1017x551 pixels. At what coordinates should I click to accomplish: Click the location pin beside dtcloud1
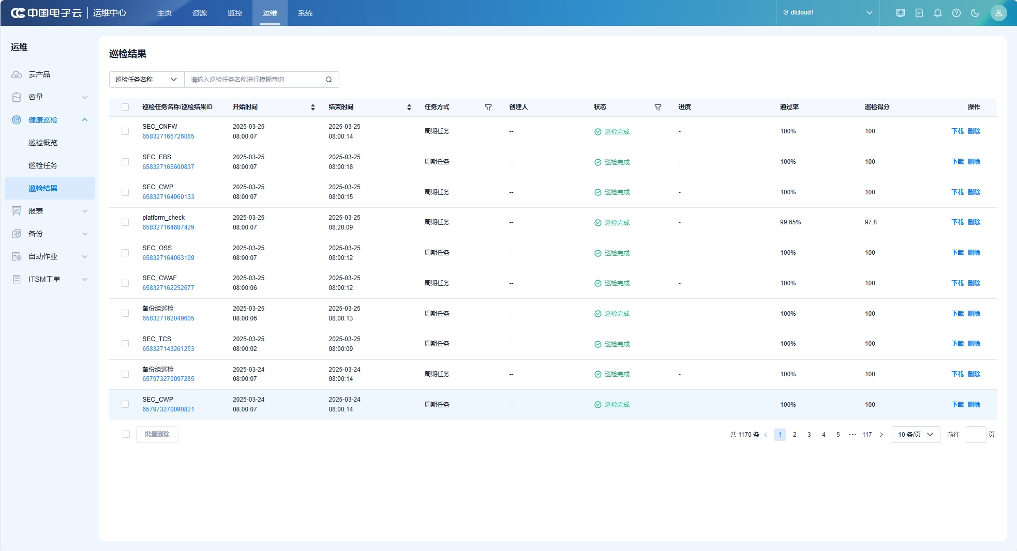tap(786, 12)
